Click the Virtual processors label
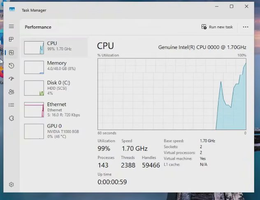 click(x=179, y=153)
